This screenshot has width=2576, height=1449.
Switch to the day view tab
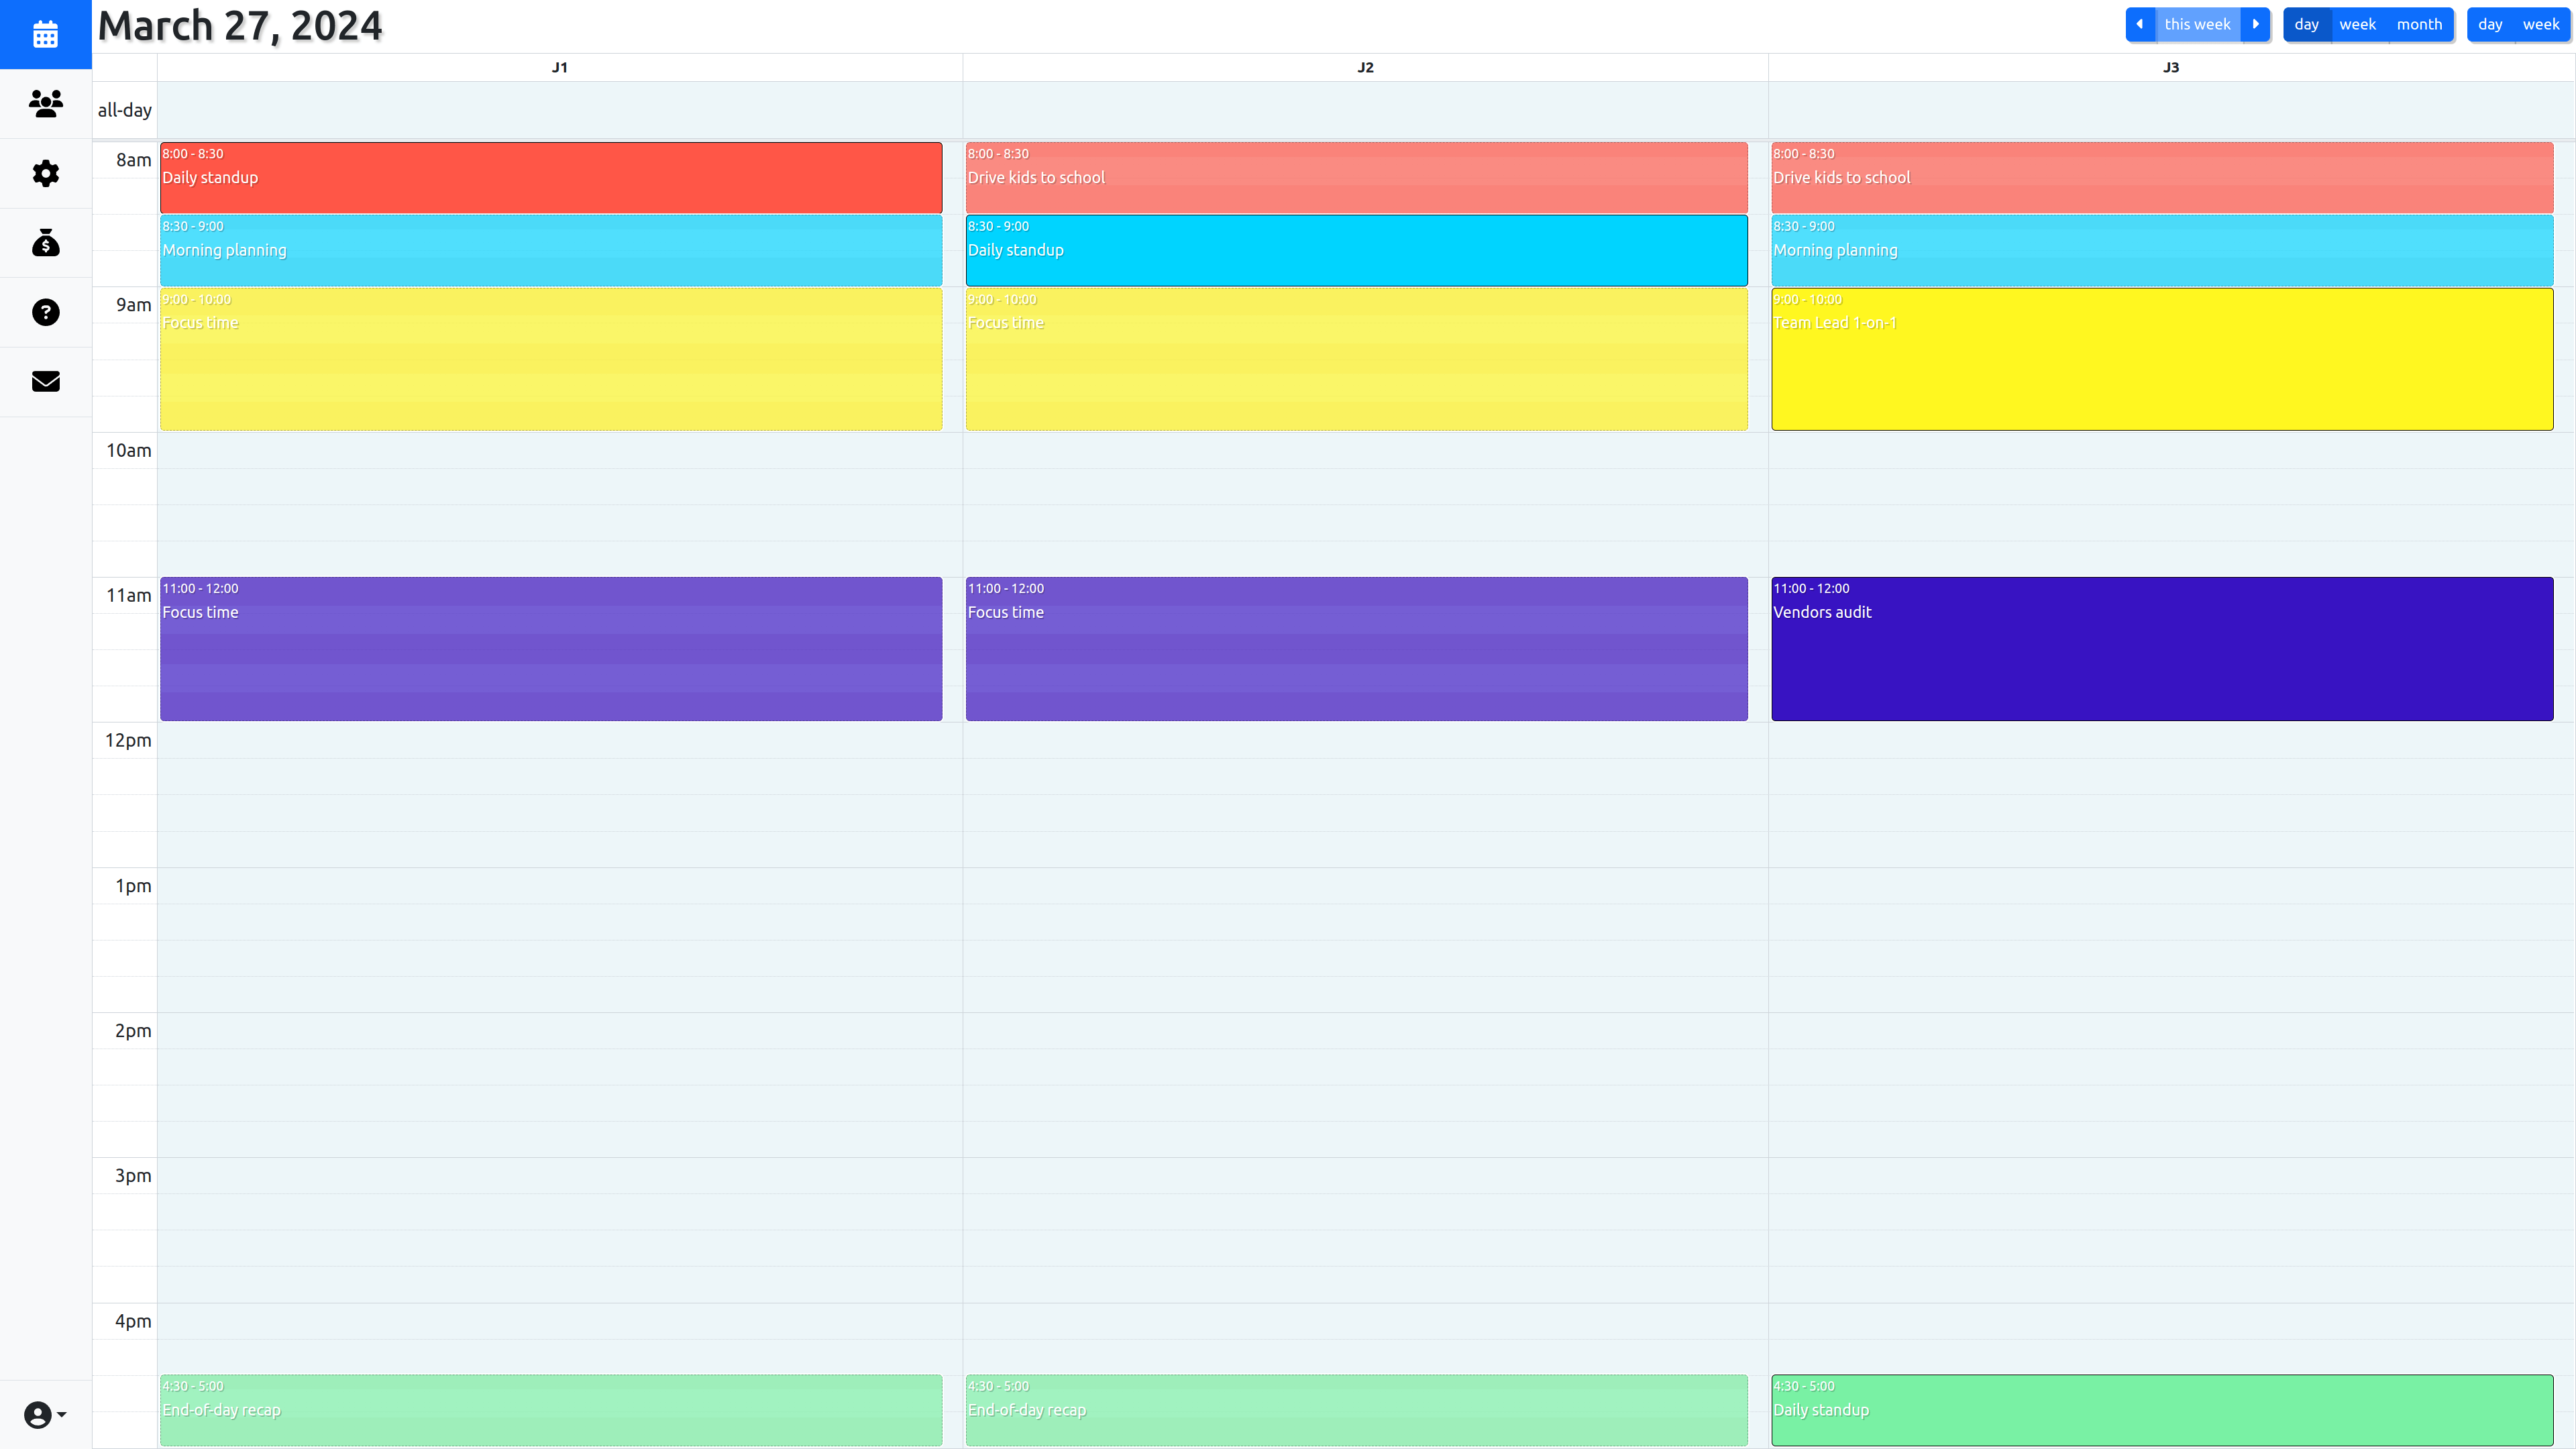[2307, 23]
